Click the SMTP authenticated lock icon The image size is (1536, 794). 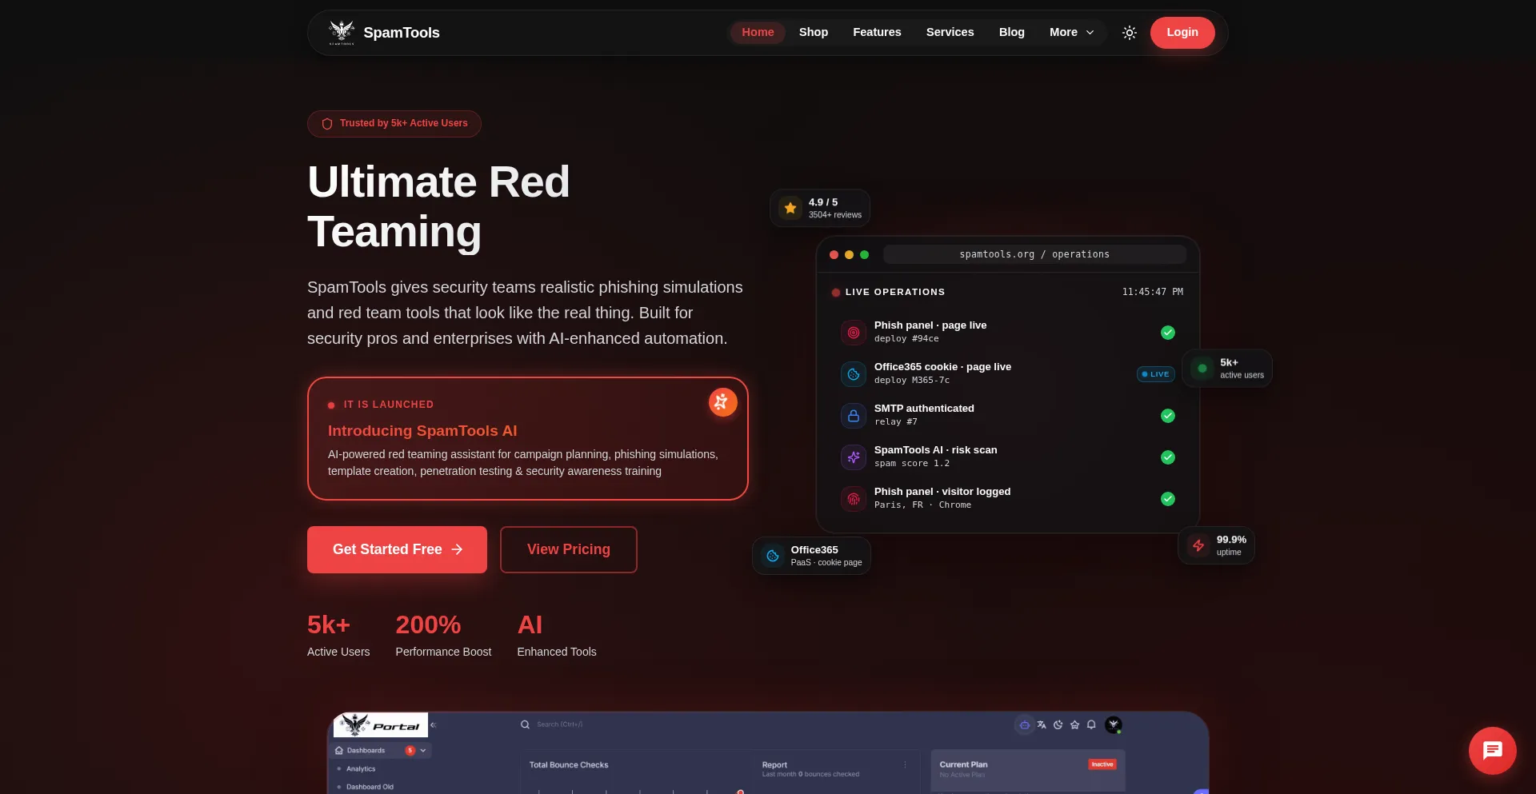pos(854,415)
